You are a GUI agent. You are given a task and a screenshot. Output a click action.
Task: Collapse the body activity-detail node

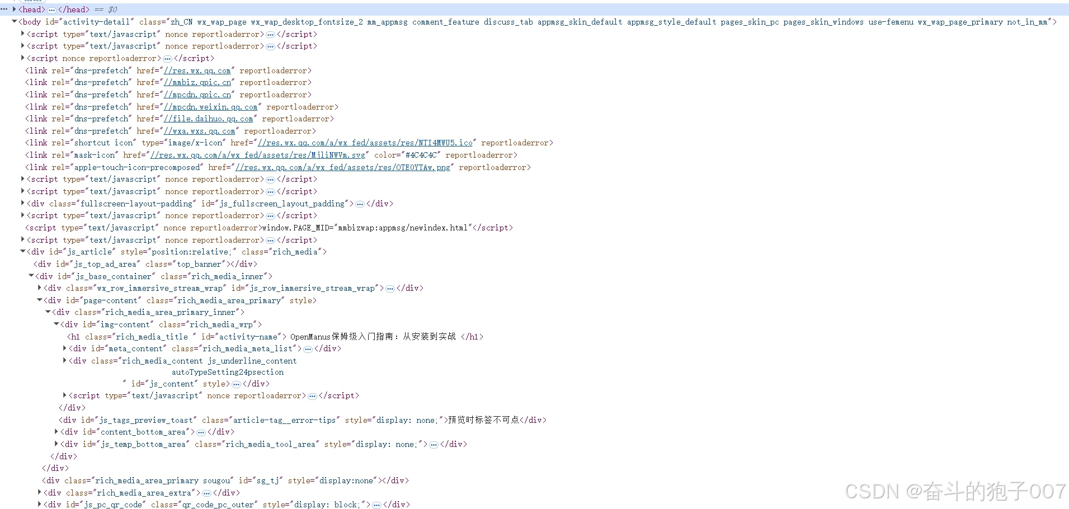pyautogui.click(x=14, y=21)
